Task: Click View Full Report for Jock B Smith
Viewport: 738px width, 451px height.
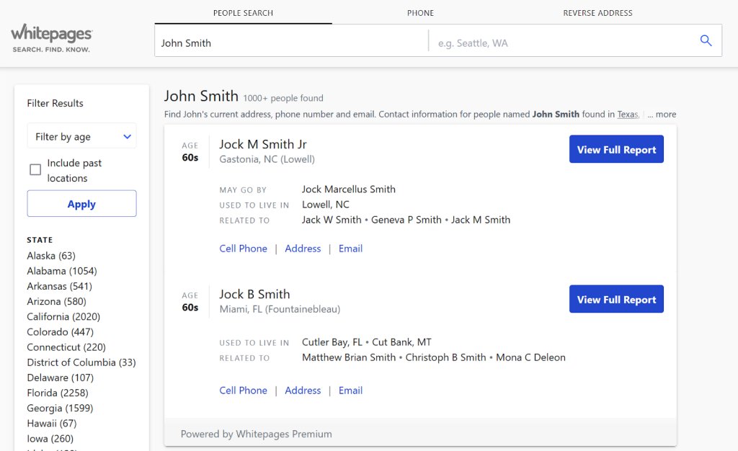Action: (x=616, y=299)
